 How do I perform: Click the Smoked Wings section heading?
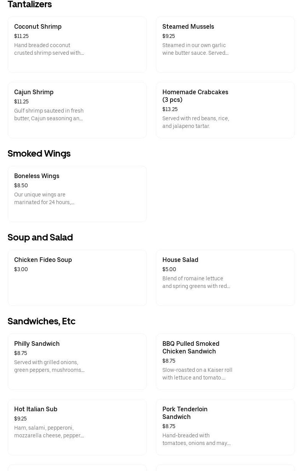(x=39, y=153)
